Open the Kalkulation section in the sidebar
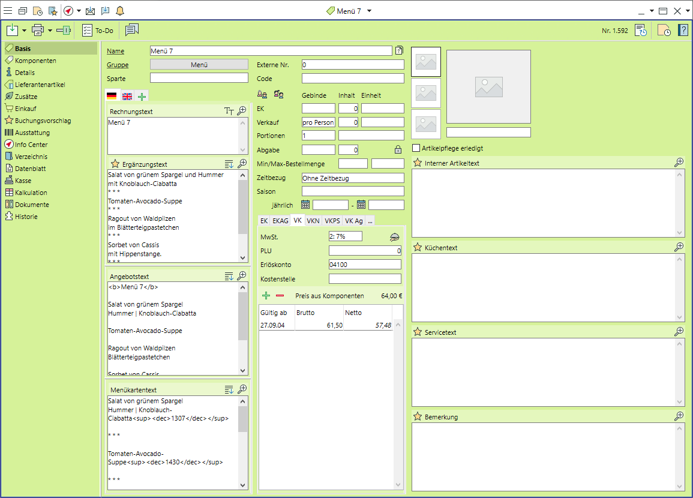Screen dimensions: 693x498 (31, 193)
